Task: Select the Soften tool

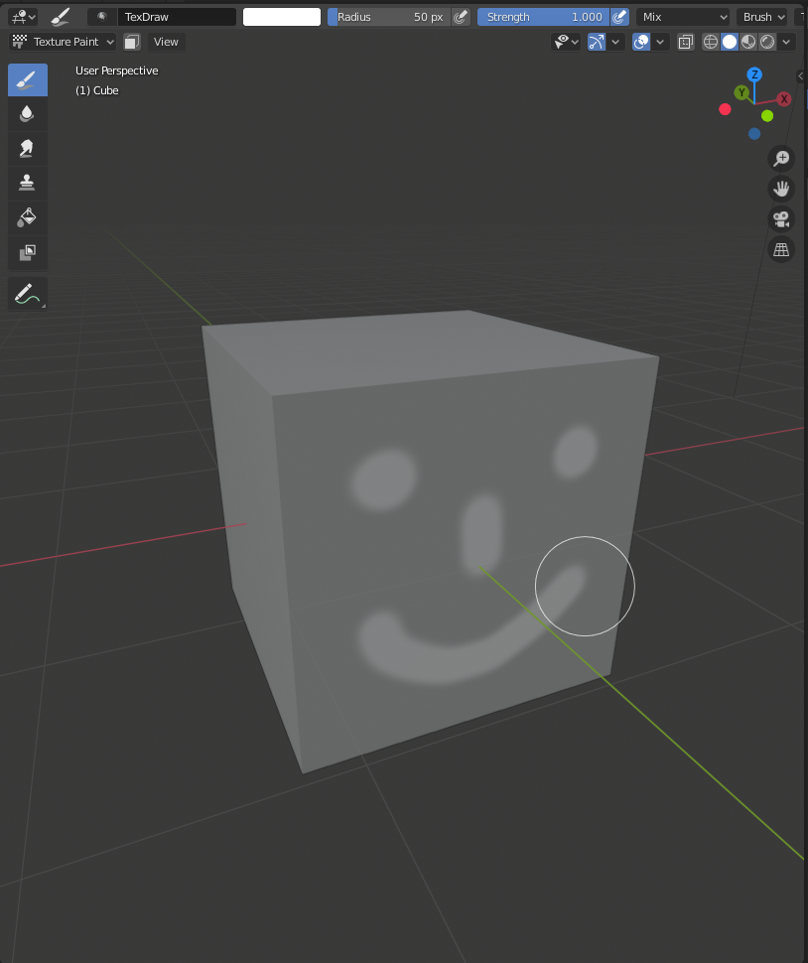Action: [27, 114]
